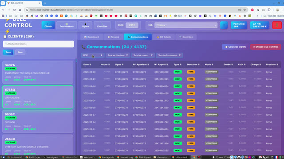The height and width of the screenshot is (159, 284).
Task: Select the Tous client filter
Action: point(8,52)
